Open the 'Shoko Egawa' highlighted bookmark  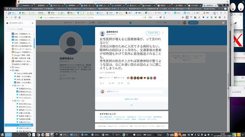(19, 125)
